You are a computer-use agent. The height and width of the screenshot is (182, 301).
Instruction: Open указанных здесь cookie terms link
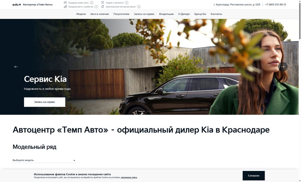tap(129, 177)
